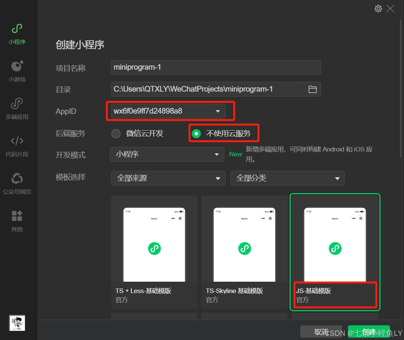Open the 小游戏 sidebar section
This screenshot has height=340, width=404.
[x=17, y=71]
